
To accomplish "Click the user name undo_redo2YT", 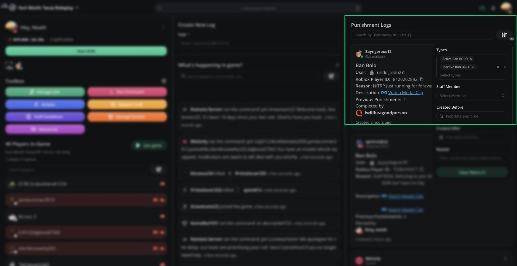I will tap(391, 72).
